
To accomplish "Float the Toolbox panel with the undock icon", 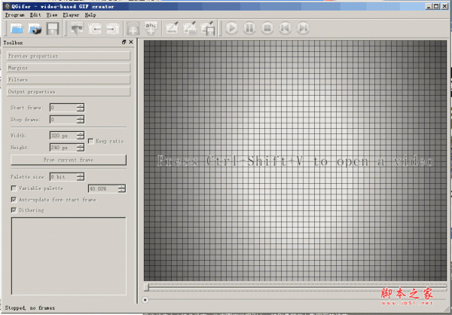I will pos(124,42).
